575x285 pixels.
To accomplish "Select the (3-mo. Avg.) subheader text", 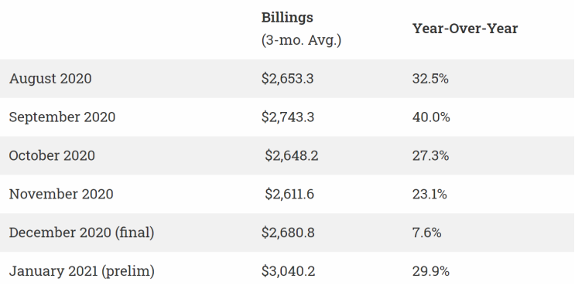I will click(301, 40).
